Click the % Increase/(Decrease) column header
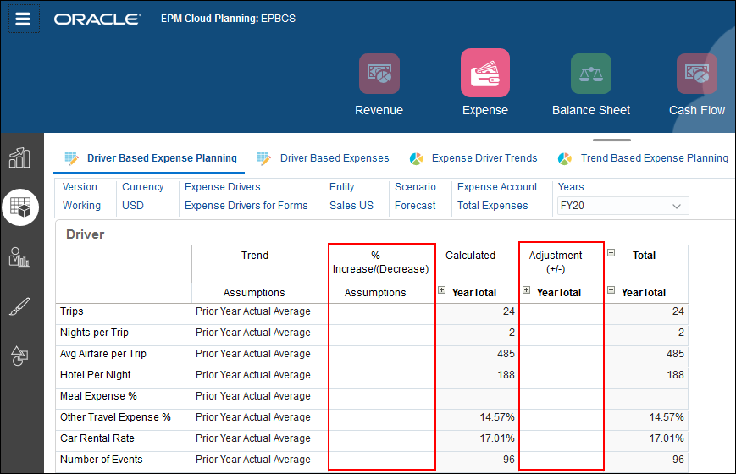The image size is (736, 474). [x=380, y=262]
